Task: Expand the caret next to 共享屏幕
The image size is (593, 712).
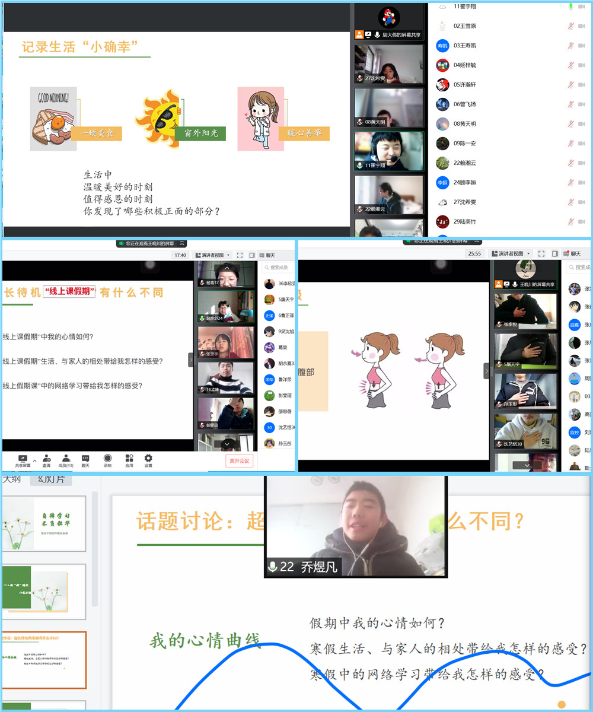Action: [x=34, y=460]
